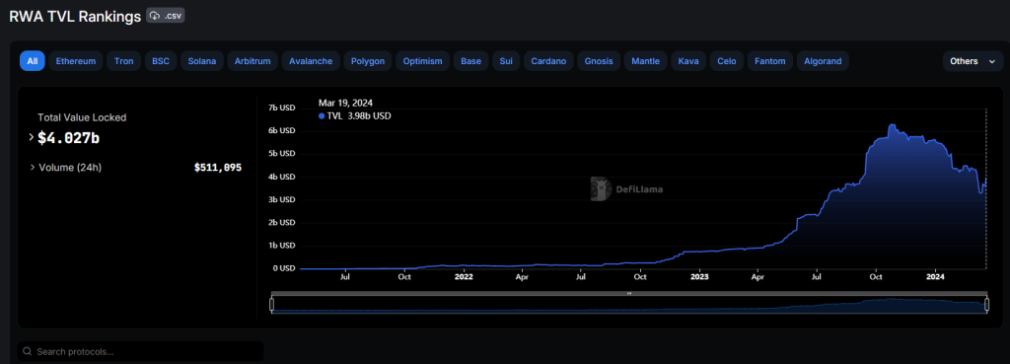Click the search magnifier icon

click(28, 352)
